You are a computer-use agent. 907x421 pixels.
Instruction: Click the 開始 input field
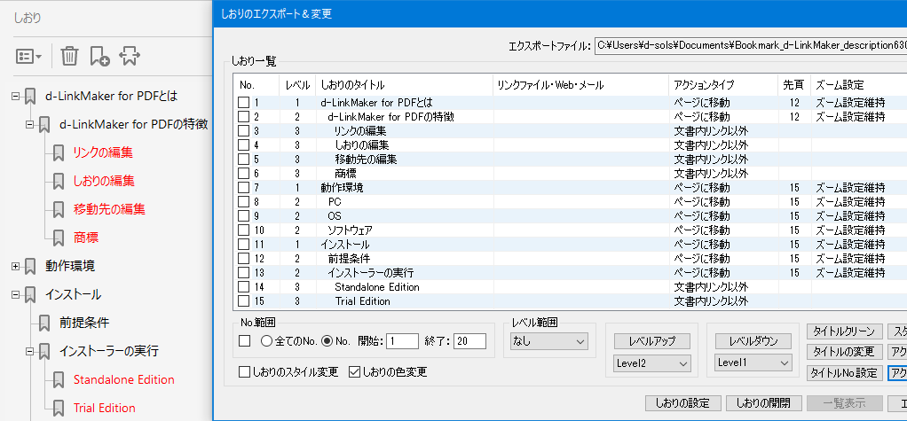pyautogui.click(x=403, y=340)
